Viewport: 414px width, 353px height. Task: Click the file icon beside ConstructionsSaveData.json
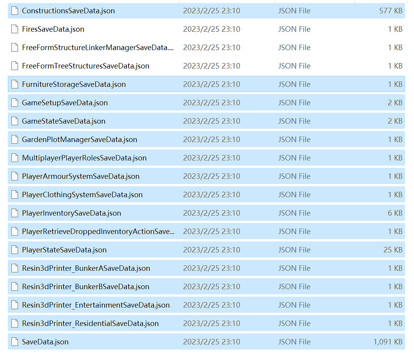[15, 11]
